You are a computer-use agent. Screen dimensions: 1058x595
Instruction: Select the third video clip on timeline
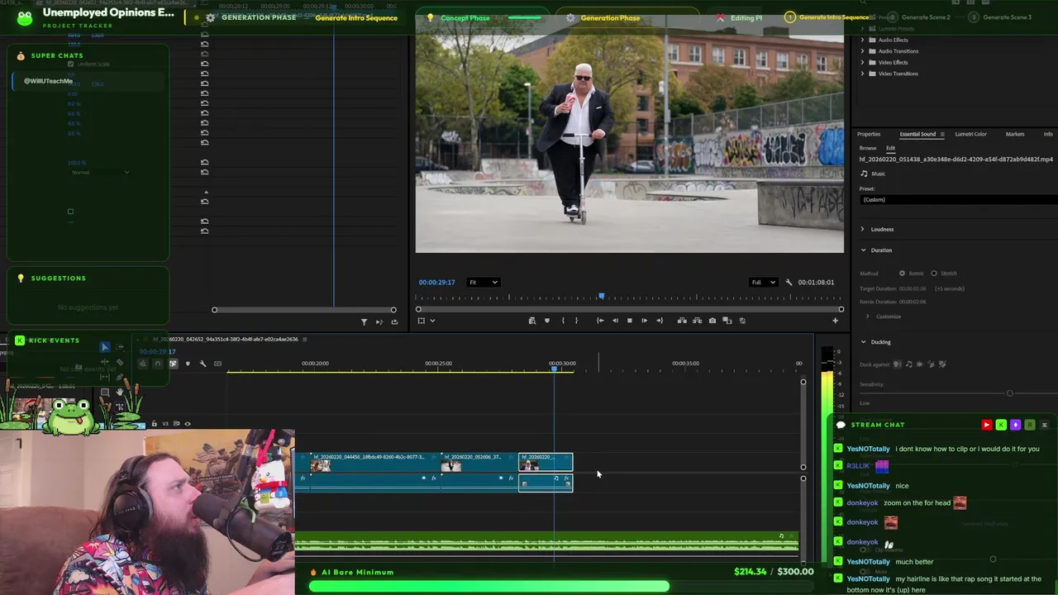click(546, 463)
